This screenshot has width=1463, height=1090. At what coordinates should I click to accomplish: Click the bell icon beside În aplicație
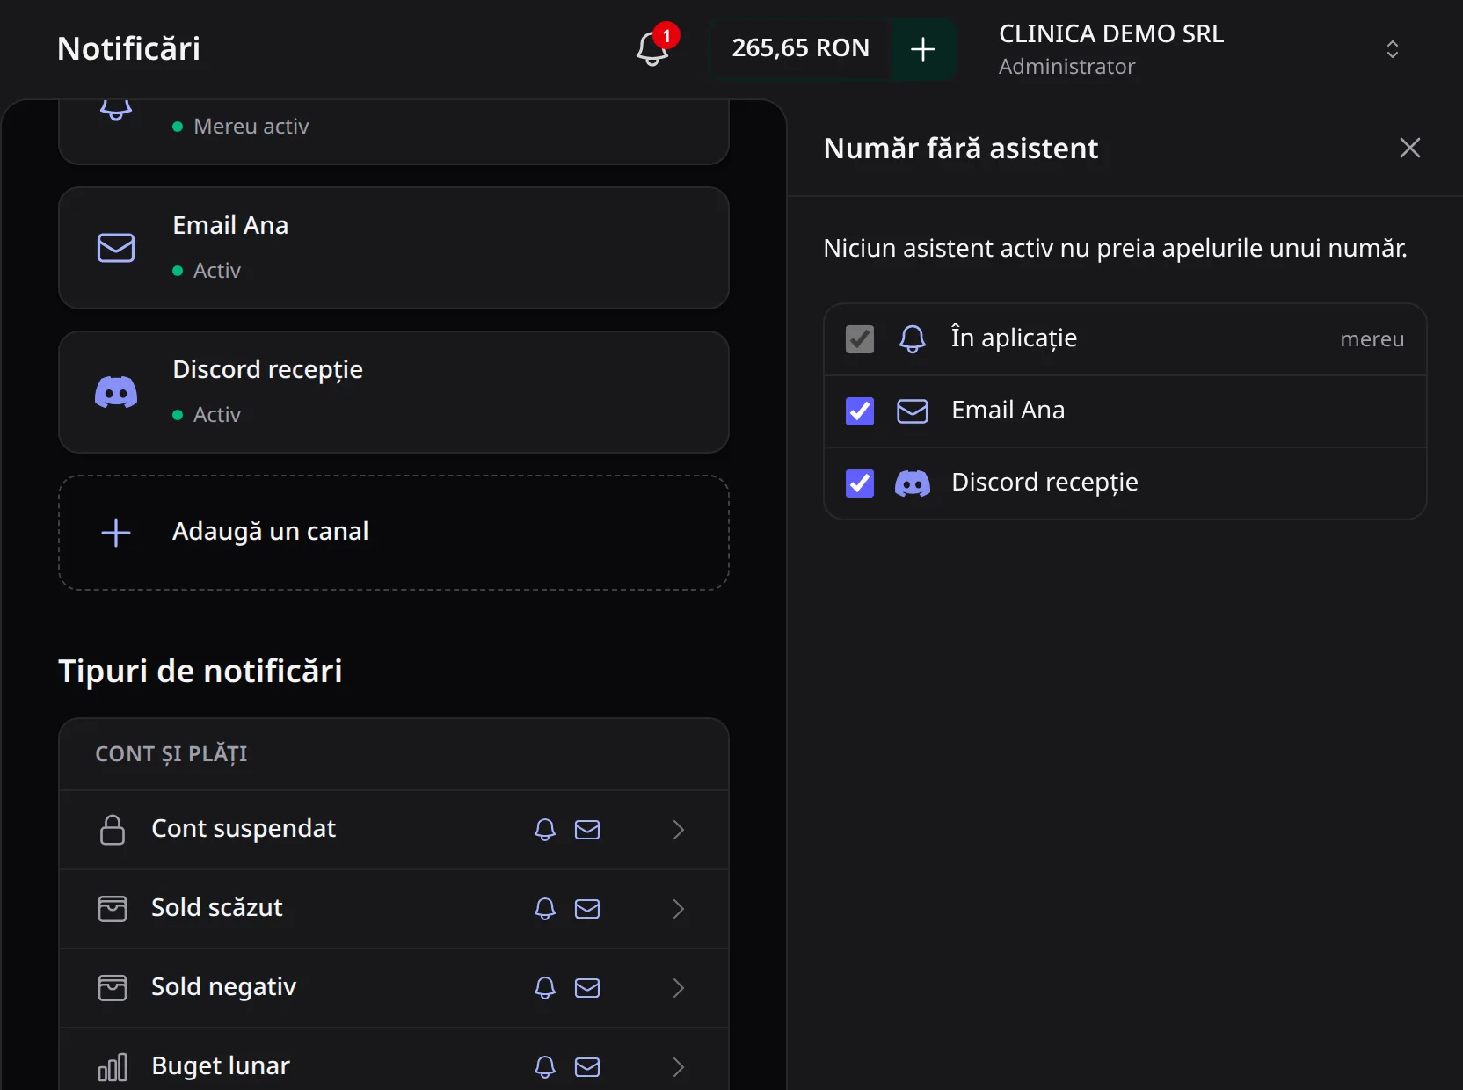(913, 339)
